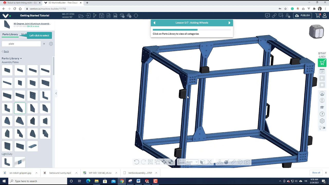This screenshot has width=329, height=185.
Task: Click graduation cap tutorial icon
Action: pyautogui.click(x=322, y=107)
